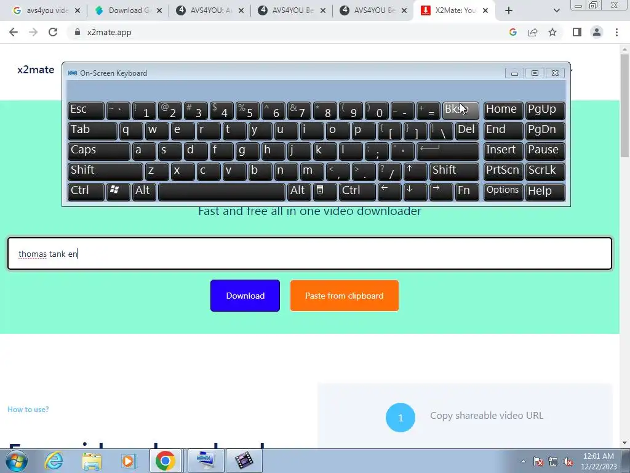Tap the Enter key on On-Screen Keyboard

pyautogui.click(x=448, y=152)
